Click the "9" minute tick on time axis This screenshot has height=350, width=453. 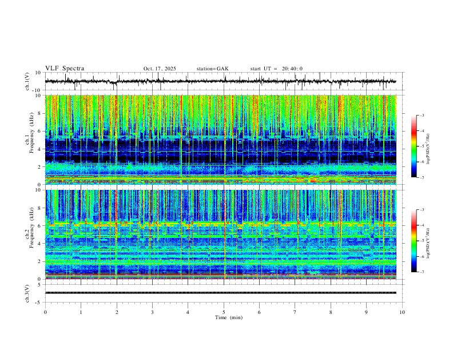pyautogui.click(x=366, y=312)
